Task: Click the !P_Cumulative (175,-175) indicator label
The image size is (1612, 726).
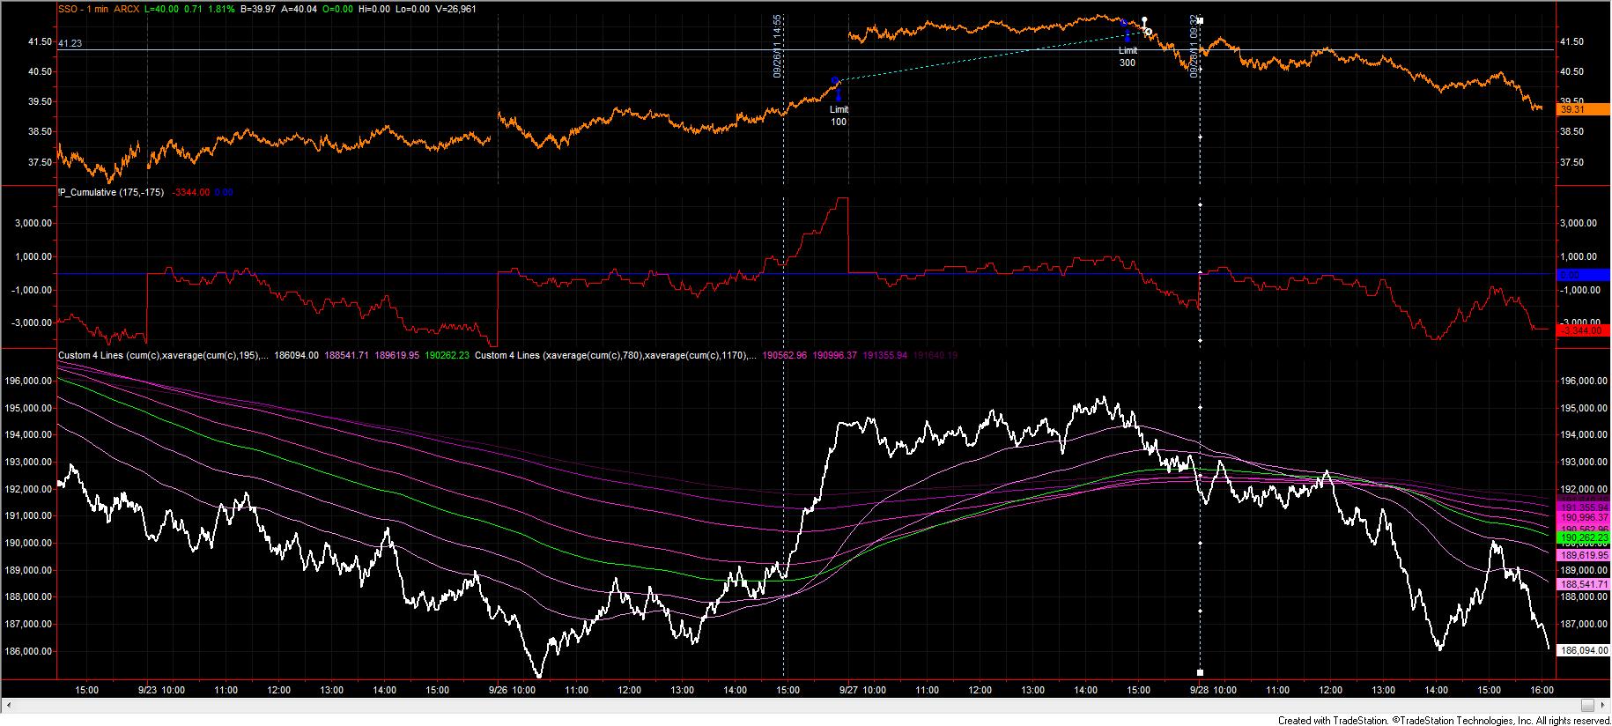Action: [x=110, y=192]
